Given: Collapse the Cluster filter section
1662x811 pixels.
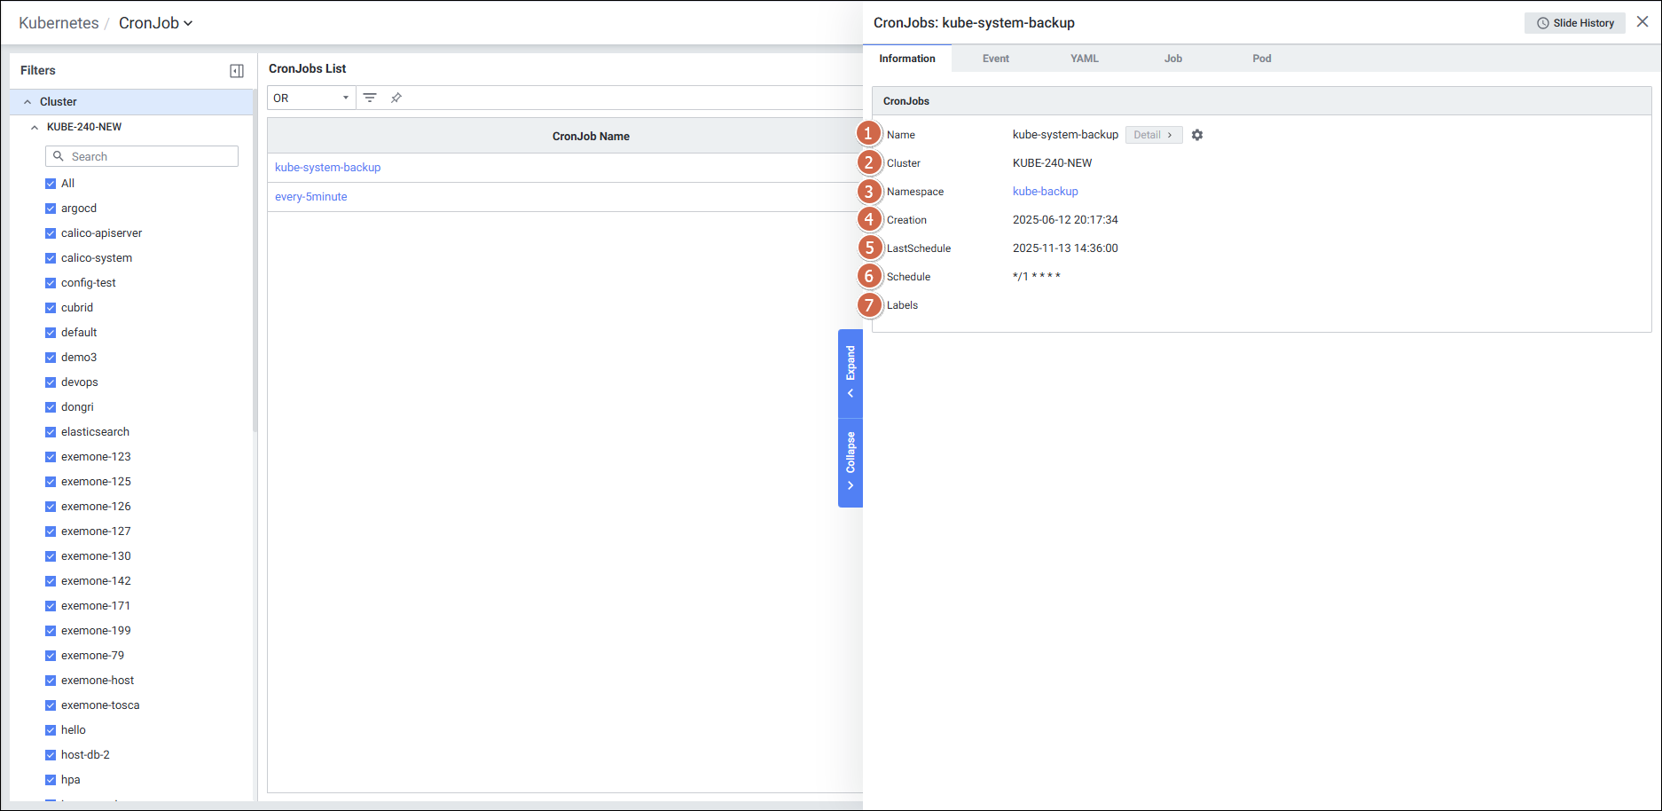Looking at the screenshot, I should tap(27, 102).
